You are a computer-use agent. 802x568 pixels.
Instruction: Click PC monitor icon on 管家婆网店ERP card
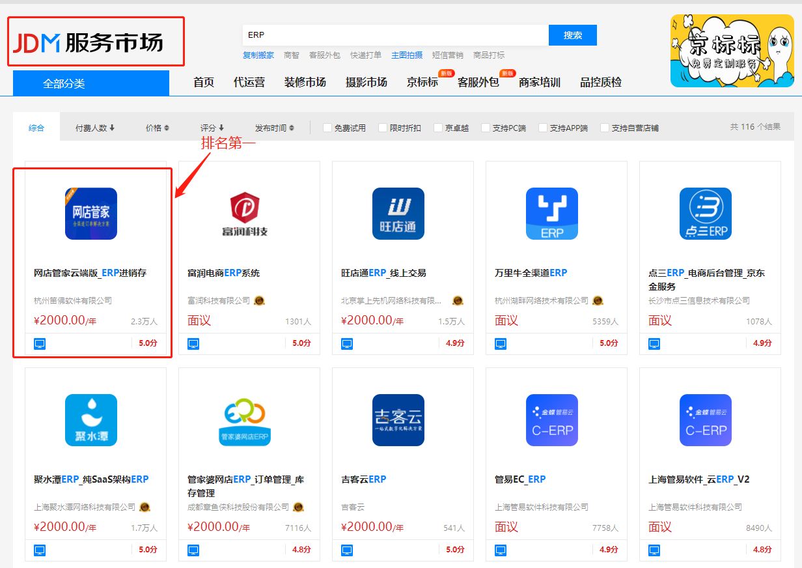point(193,550)
